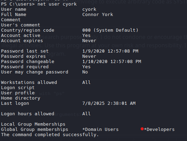The width and height of the screenshot is (187, 141).
Task: Click the 000 (System Default) value
Action: click(x=110, y=30)
